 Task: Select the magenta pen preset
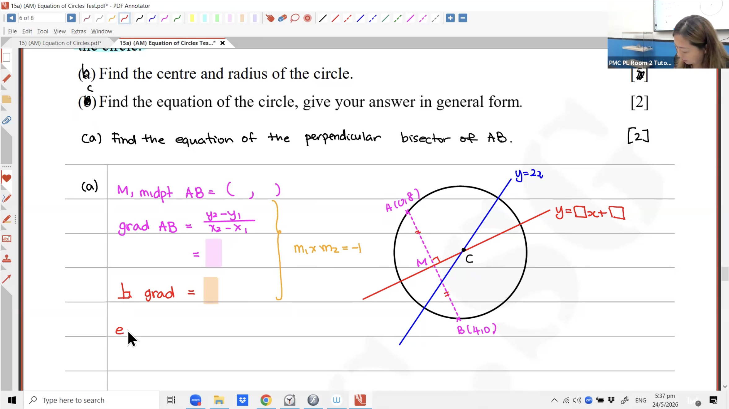[x=165, y=18]
